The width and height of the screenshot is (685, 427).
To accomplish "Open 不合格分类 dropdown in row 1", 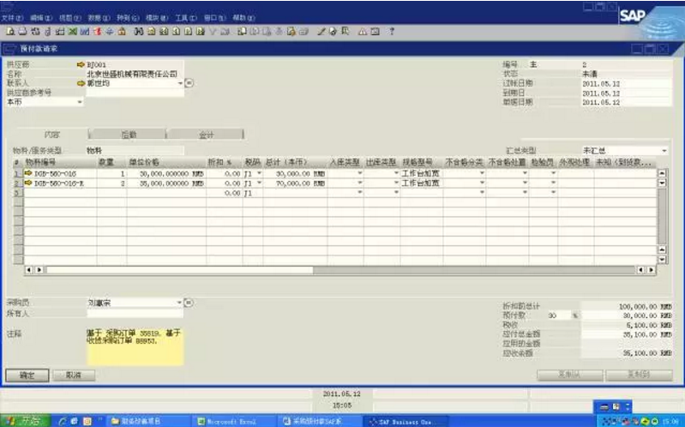I will tap(483, 173).
